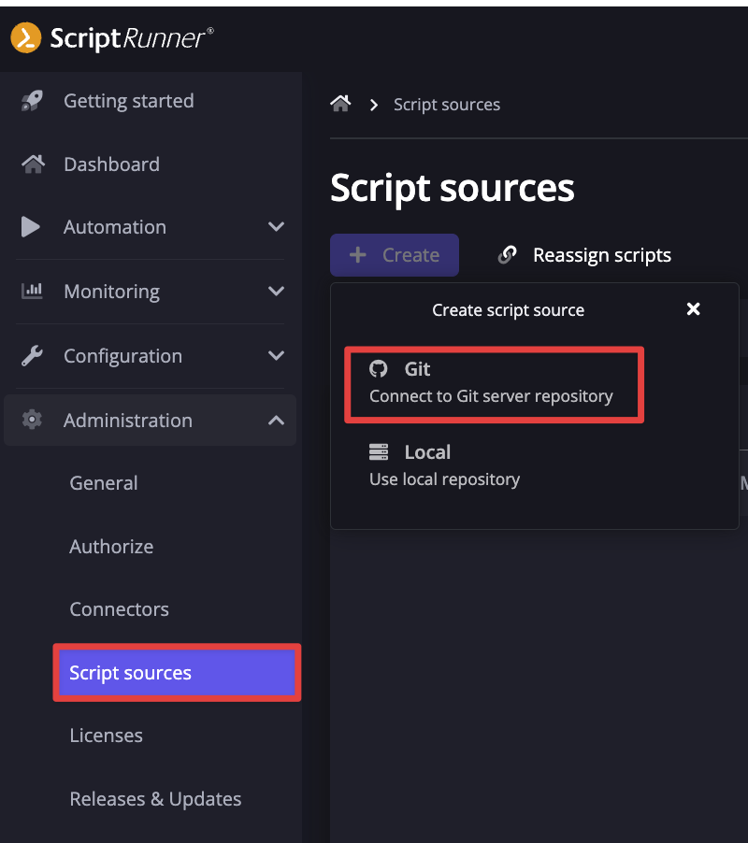Click the wrench icon beside Configuration
The height and width of the screenshot is (843, 748).
click(32, 356)
